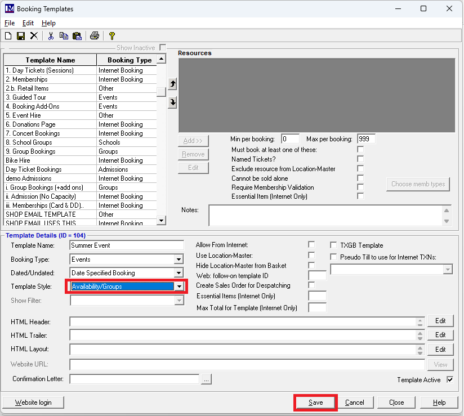This screenshot has width=464, height=416.
Task: Select the Guided Tour template row
Action: [x=50, y=97]
